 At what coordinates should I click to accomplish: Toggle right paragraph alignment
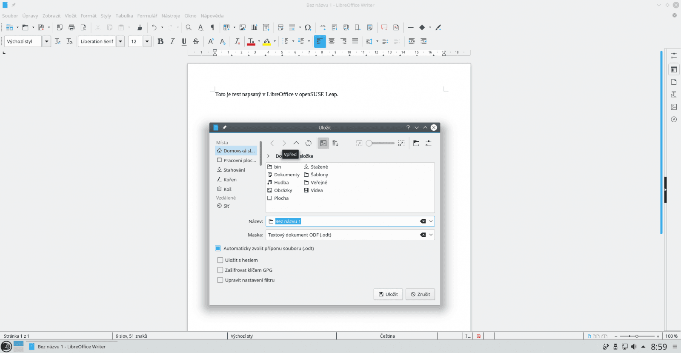[343, 41]
